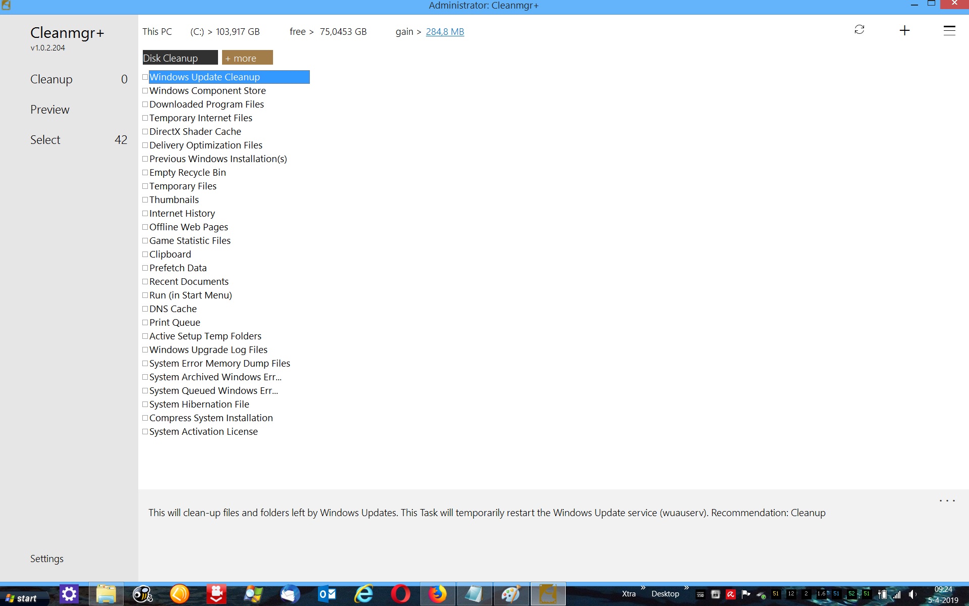Click the Action Center flag tray icon
Viewport: 969px width, 606px height.
click(x=746, y=594)
